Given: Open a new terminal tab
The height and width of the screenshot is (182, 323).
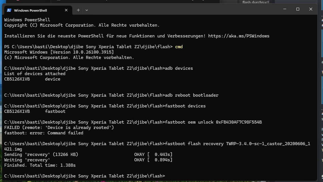Looking at the screenshot, I should point(78,10).
